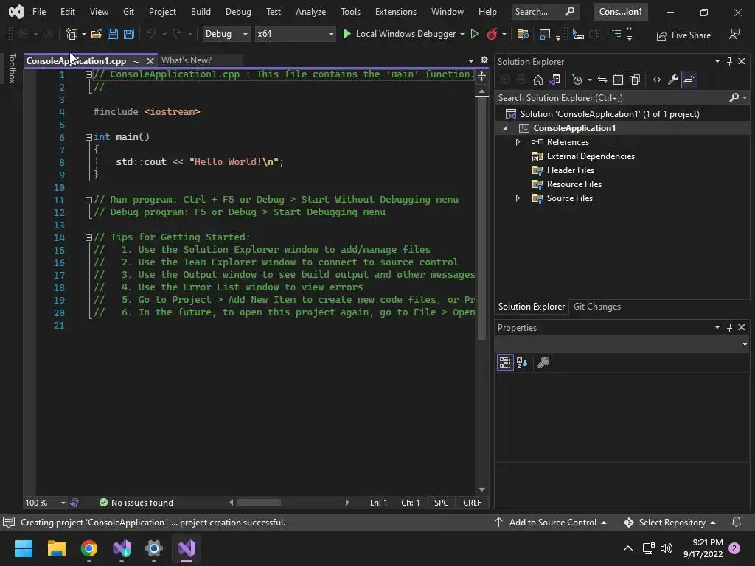This screenshot has height=566, width=755.
Task: Open File Explorer from the taskbar
Action: coord(56,548)
